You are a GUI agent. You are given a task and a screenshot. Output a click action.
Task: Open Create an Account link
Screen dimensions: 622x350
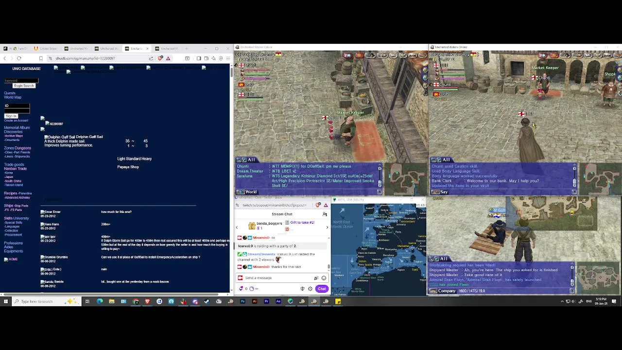(16, 121)
